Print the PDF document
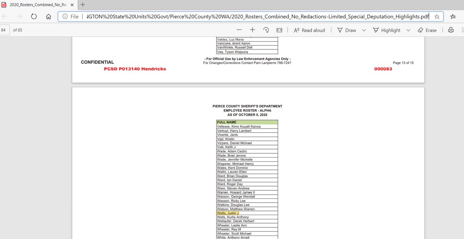 click(x=450, y=30)
